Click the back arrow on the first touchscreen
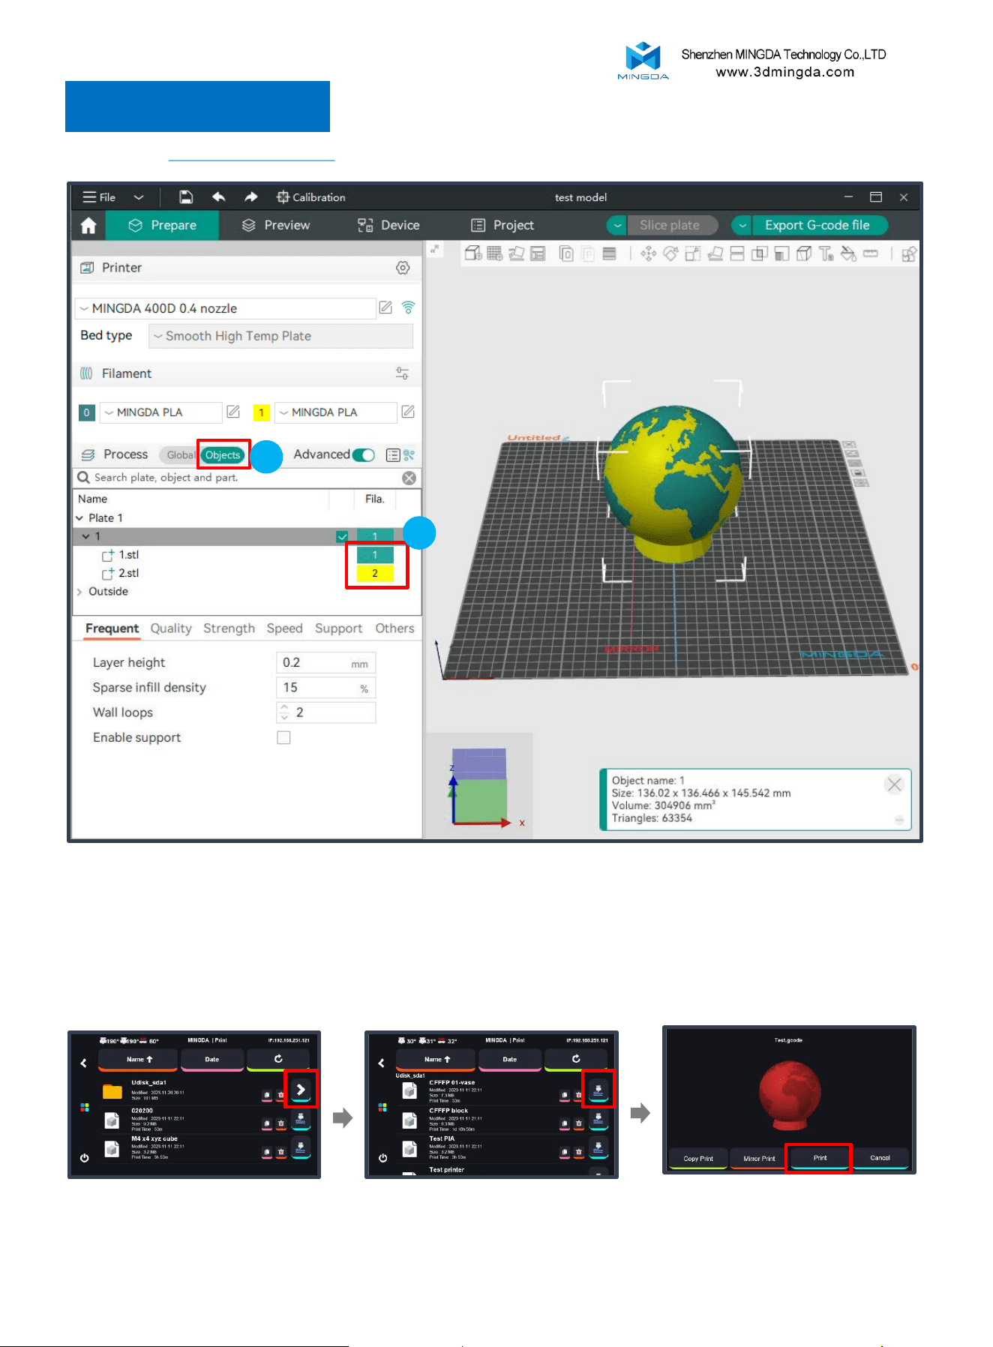 point(83,1062)
